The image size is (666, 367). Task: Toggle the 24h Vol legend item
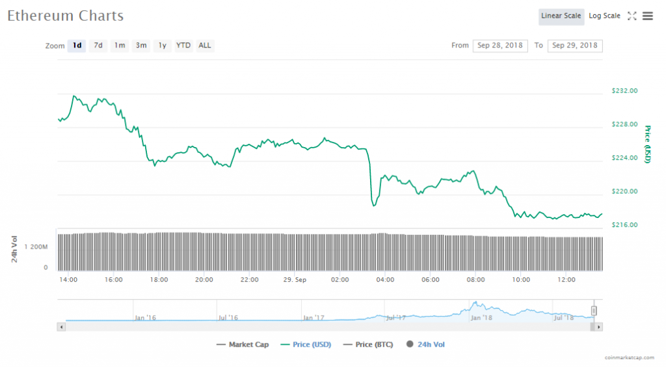coord(426,344)
